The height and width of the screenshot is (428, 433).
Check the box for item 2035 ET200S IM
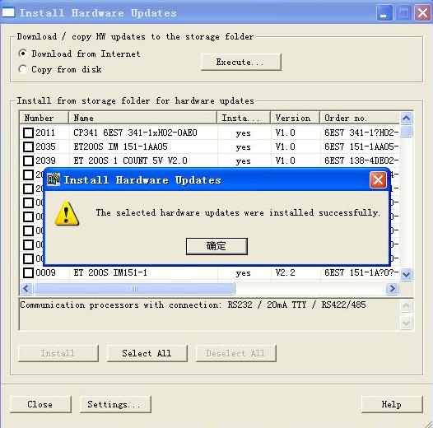[28, 147]
